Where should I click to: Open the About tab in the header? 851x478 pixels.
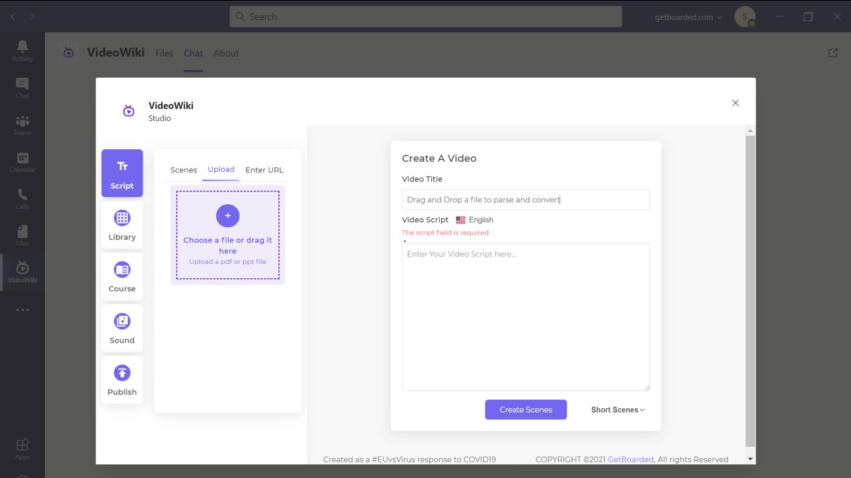(226, 53)
